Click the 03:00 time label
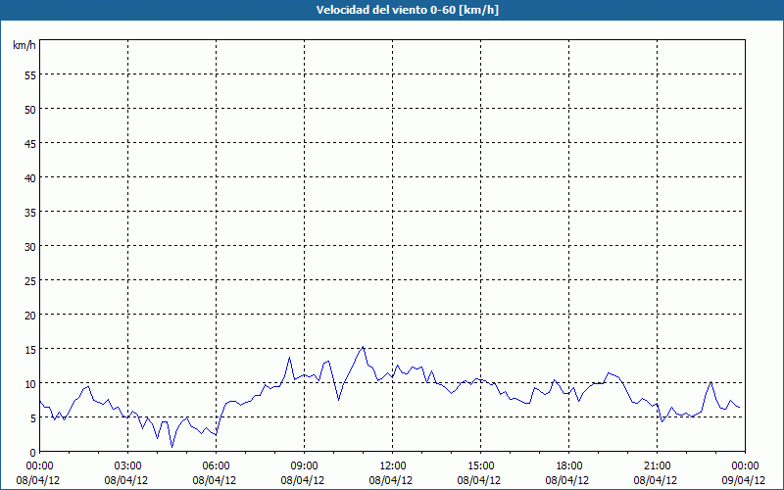Image resolution: width=784 pixels, height=490 pixels. click(x=128, y=466)
